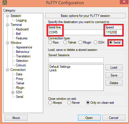The height and width of the screenshot is (124, 129).
Task: Collapse the Connection category node
Action: click(7, 70)
